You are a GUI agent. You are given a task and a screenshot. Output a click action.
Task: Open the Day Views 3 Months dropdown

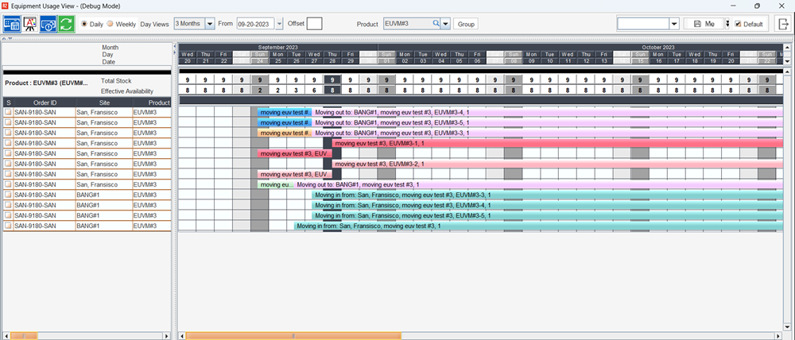coord(211,24)
